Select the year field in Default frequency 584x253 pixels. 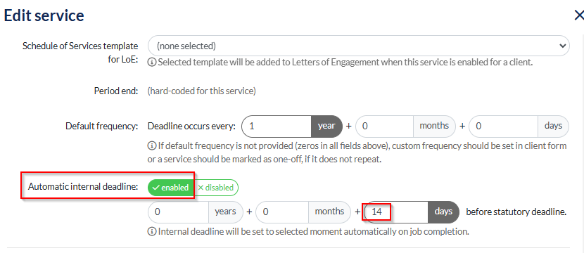point(277,126)
